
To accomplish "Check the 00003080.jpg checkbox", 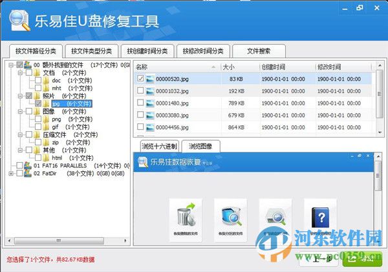I will point(140,114).
